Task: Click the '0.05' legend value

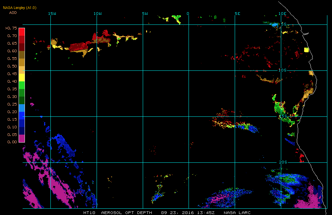Action: [12, 135]
